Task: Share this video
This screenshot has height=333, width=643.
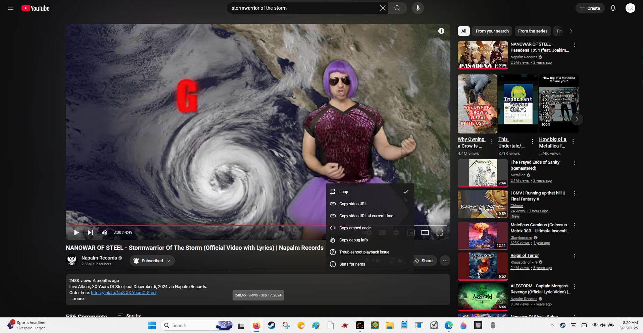Action: pyautogui.click(x=424, y=261)
